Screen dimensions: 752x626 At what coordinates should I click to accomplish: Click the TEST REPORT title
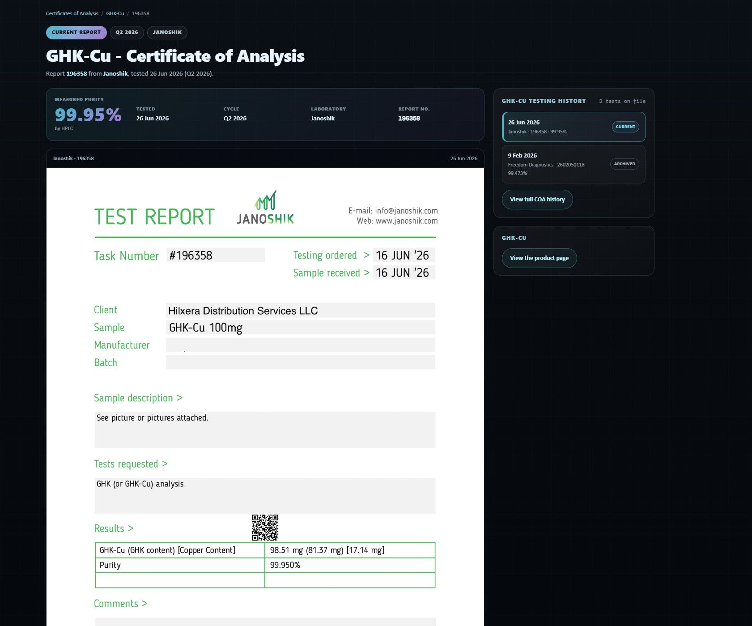154,217
